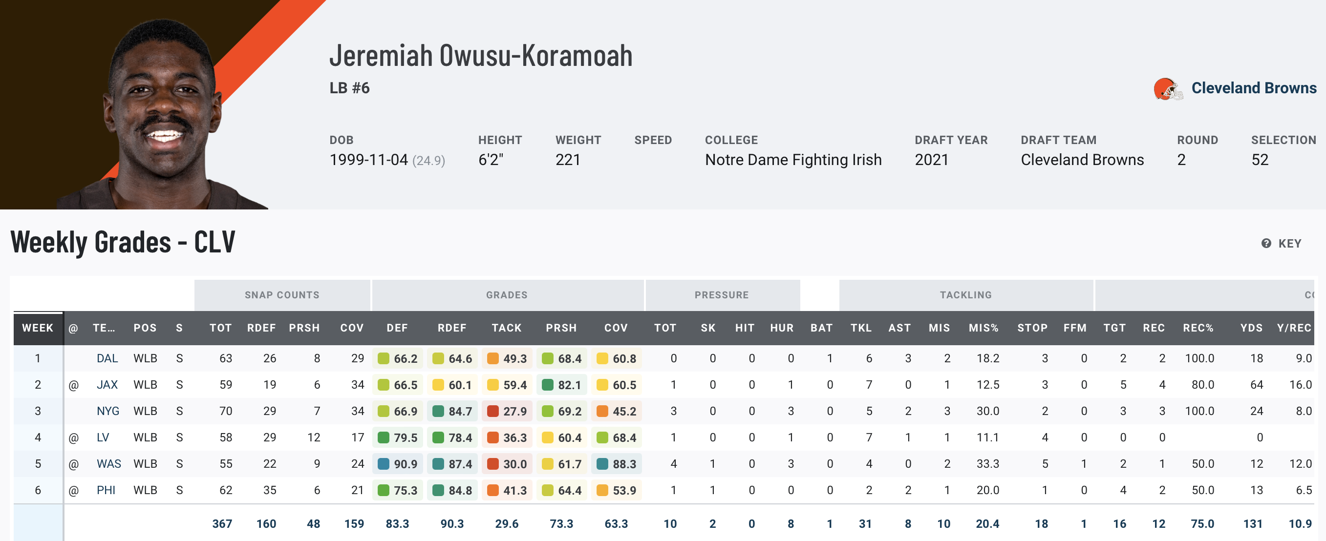This screenshot has height=541, width=1326.
Task: Sort by the HUR pressure column header
Action: click(781, 328)
